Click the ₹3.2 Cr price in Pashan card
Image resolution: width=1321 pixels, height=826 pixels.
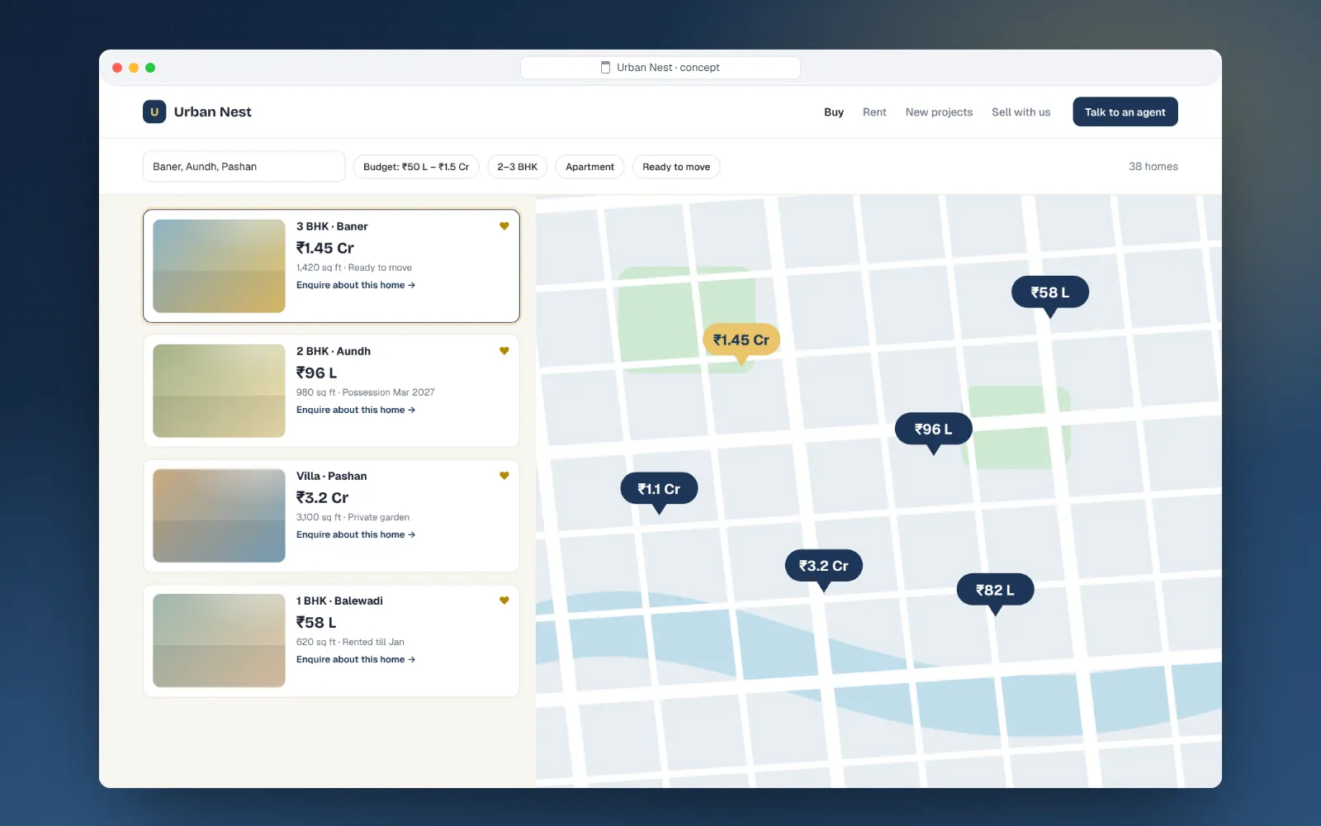point(323,497)
